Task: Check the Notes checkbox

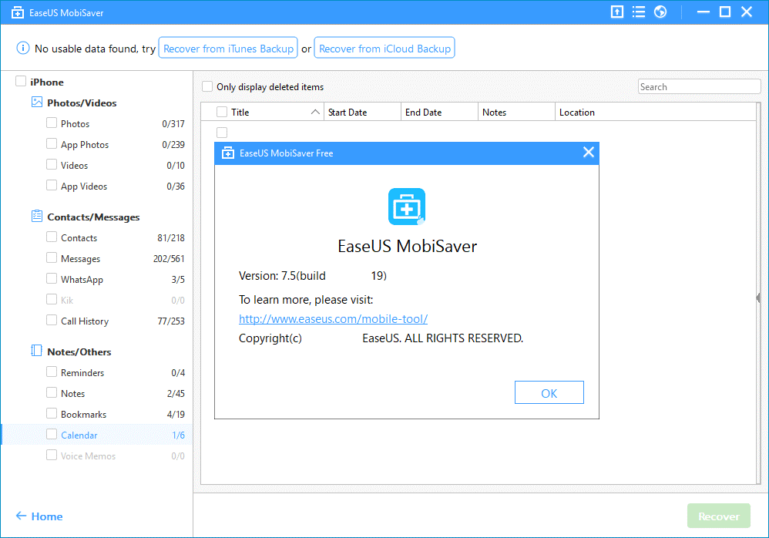Action: pos(52,393)
